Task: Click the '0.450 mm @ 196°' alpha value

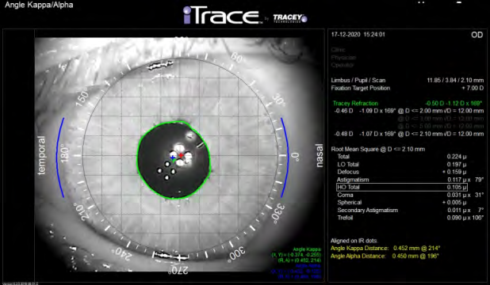Action: tap(415, 256)
